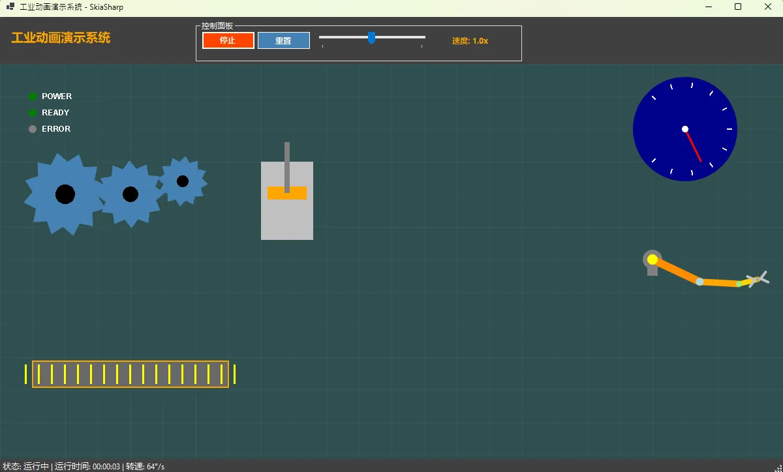The height and width of the screenshot is (472, 783).
Task: Click the smallest blue gear
Action: [x=183, y=181]
